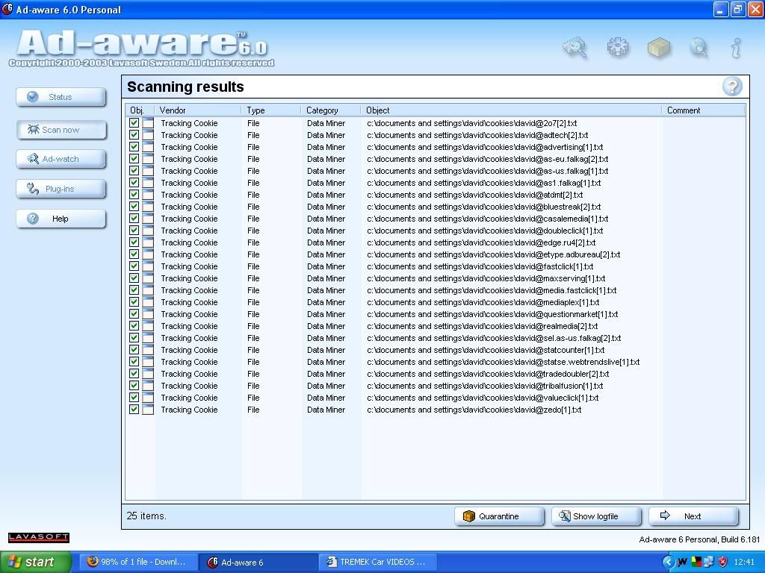Open the Windows start menu

pos(36,563)
